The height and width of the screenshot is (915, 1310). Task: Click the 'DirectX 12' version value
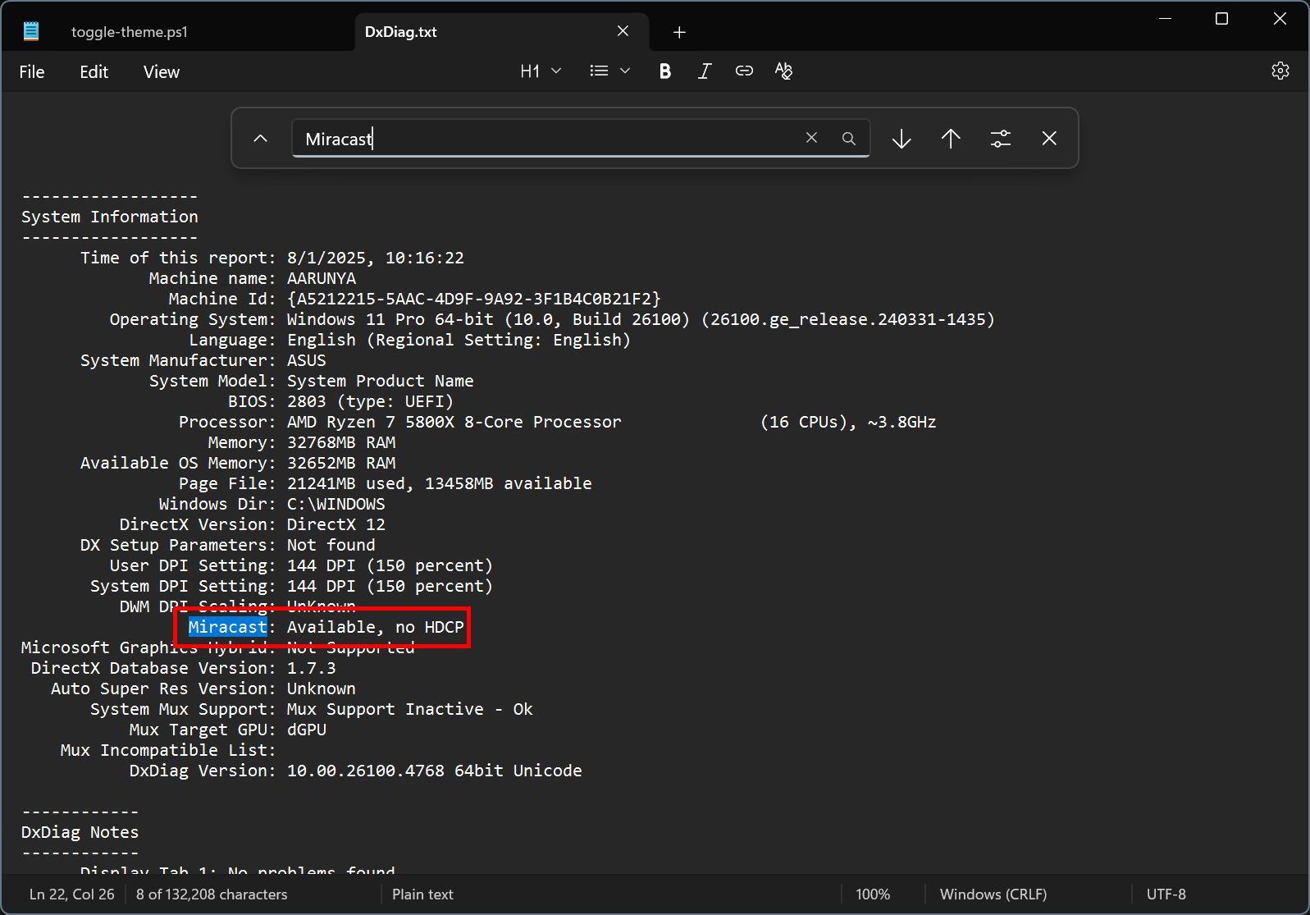(x=336, y=524)
